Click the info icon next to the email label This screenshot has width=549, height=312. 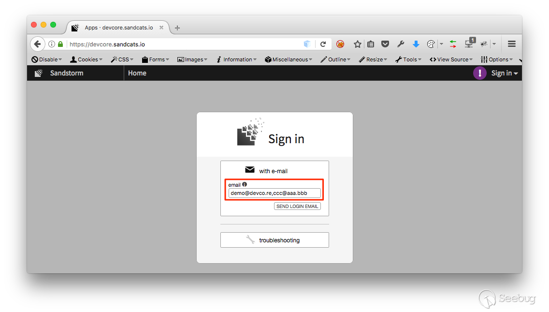[245, 184]
